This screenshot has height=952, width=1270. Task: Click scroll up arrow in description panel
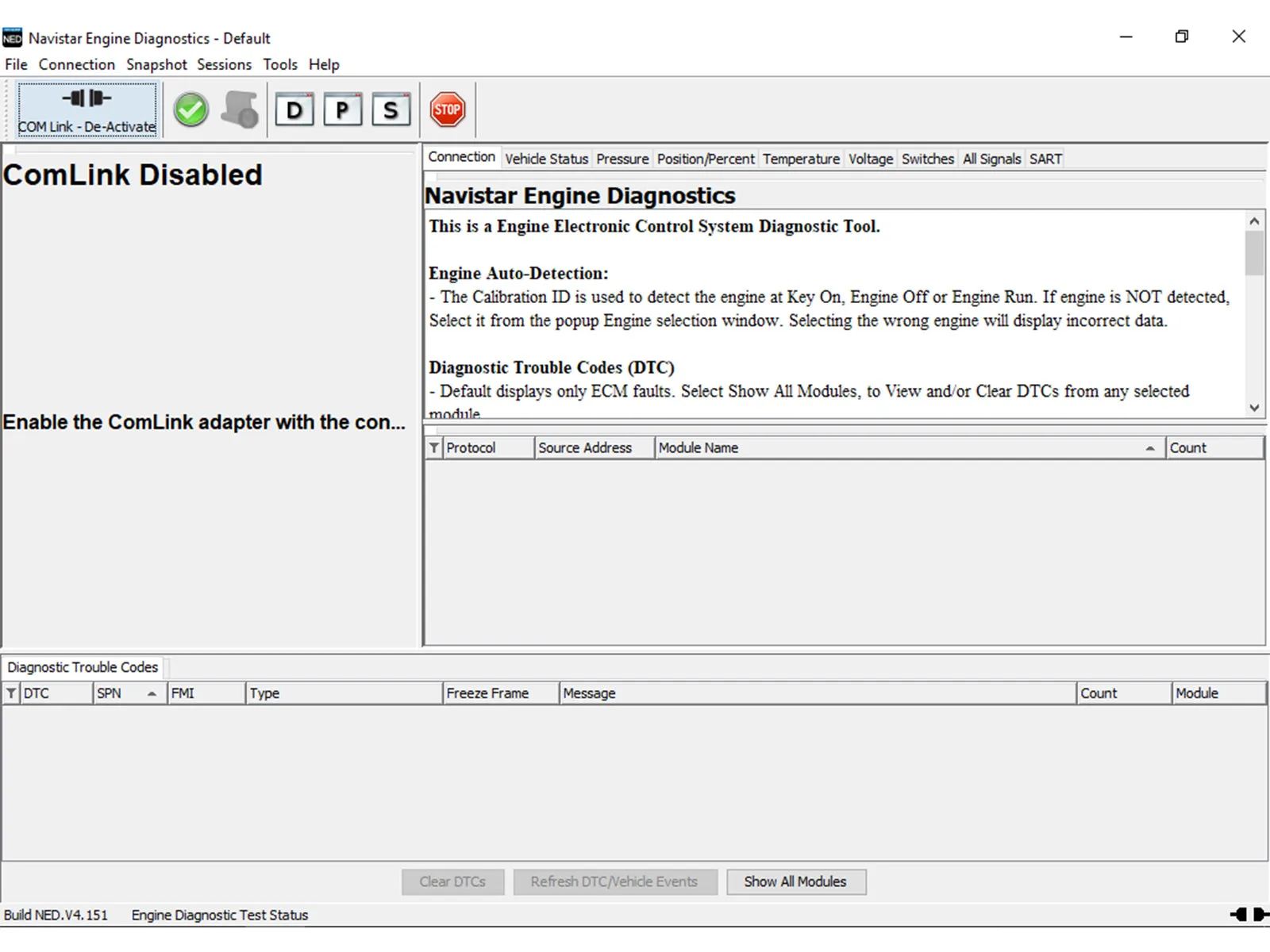pos(1254,221)
